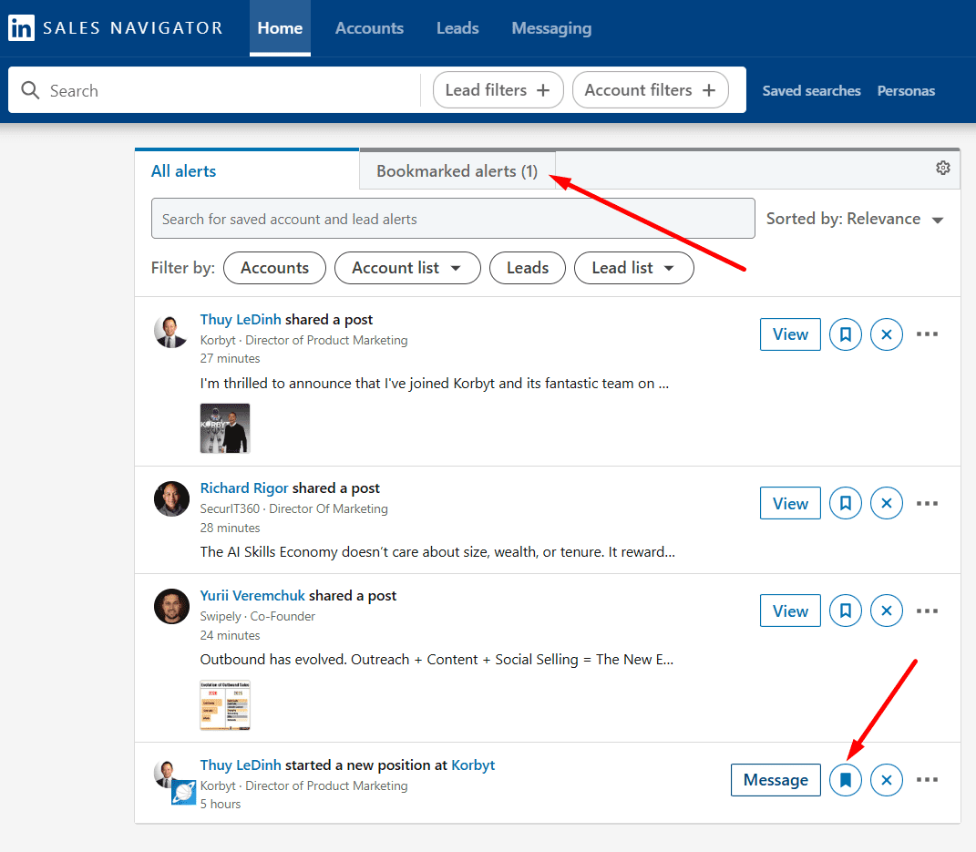Click the saved account and lead alerts search field

pos(452,219)
